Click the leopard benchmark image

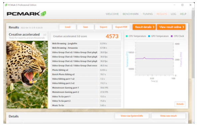[x=27, y=75]
